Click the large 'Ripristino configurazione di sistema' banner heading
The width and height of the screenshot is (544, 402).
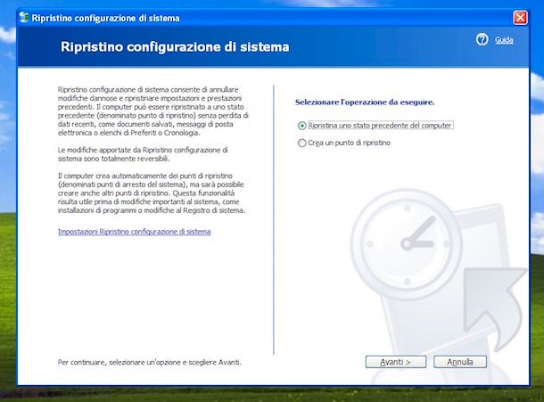point(175,47)
